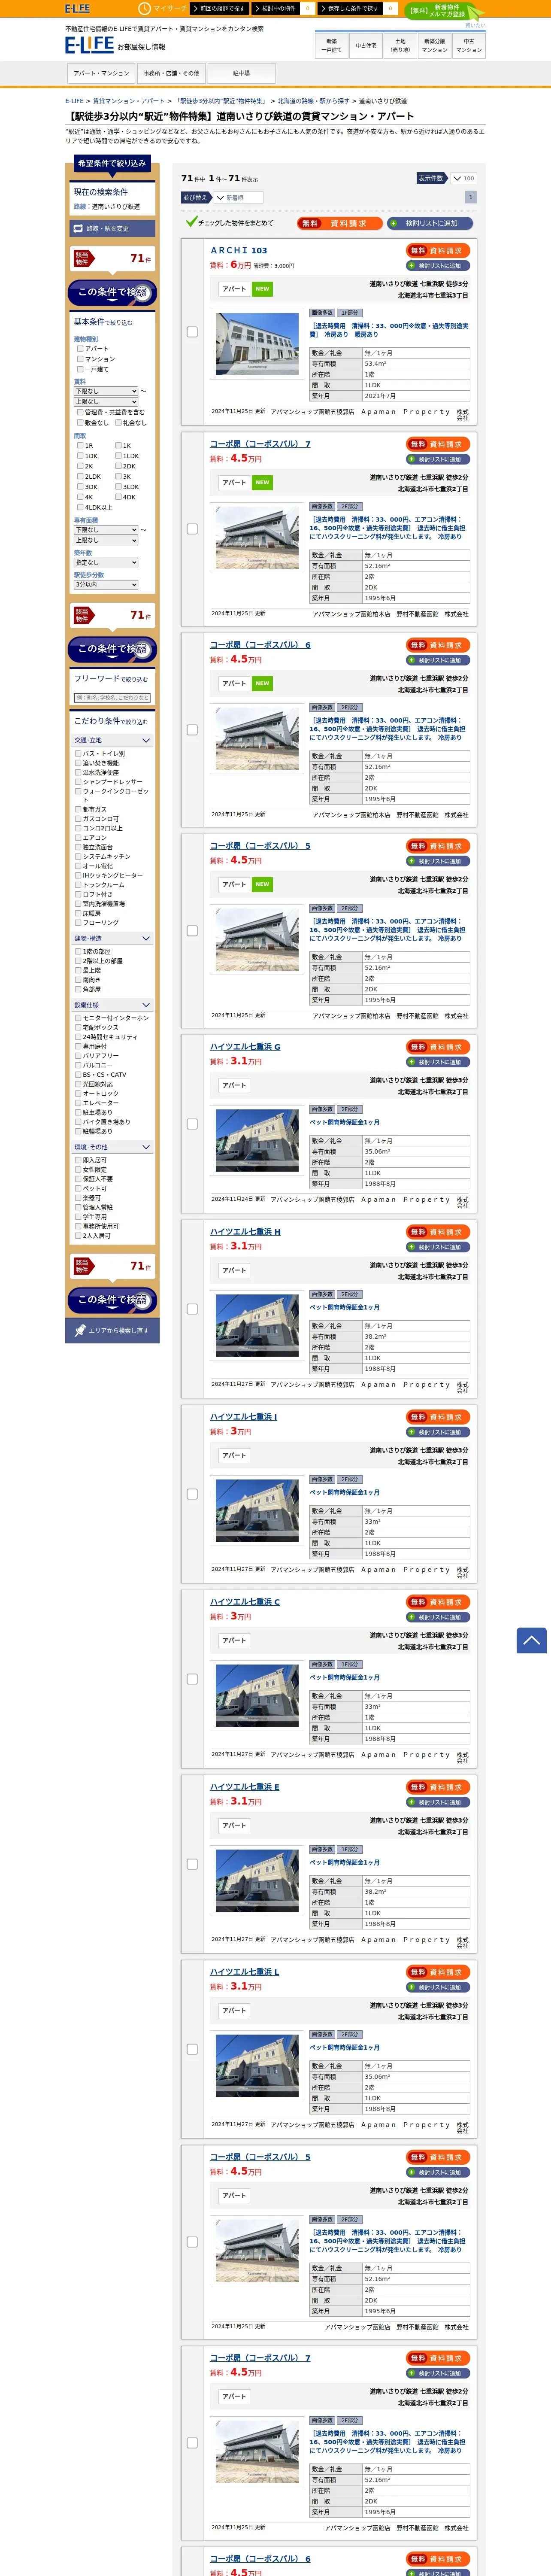Check 管理費・共益費を含む option

[80, 412]
